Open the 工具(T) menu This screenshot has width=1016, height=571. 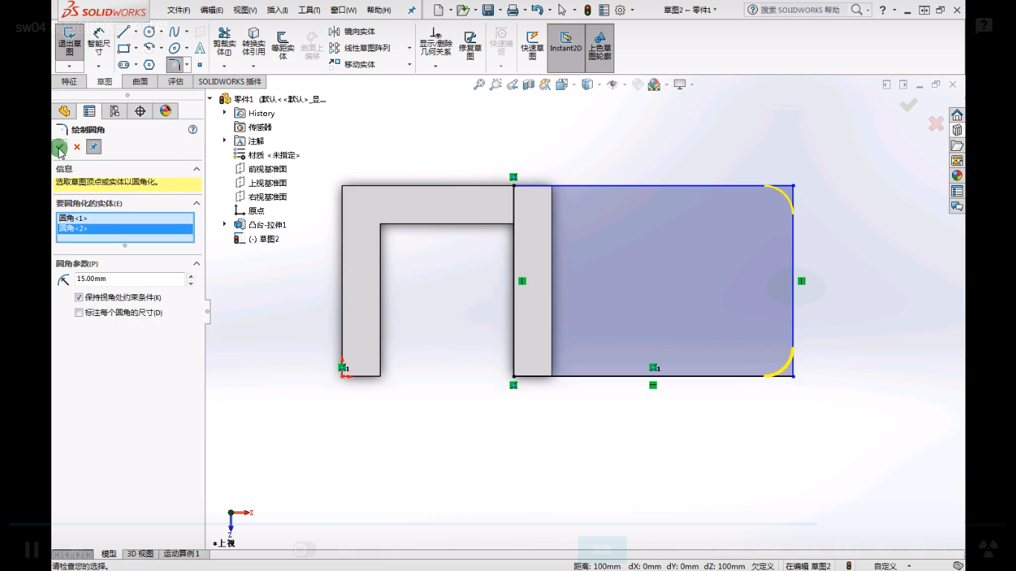pos(309,10)
